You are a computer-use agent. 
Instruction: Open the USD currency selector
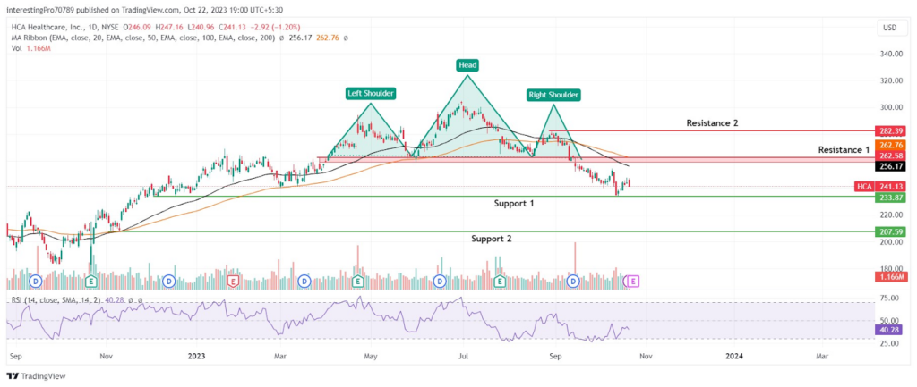pyautogui.click(x=891, y=28)
